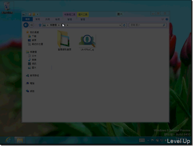The image size is (193, 146).
Task: Open the Explorer help icon
Action: pyautogui.click(x=167, y=19)
